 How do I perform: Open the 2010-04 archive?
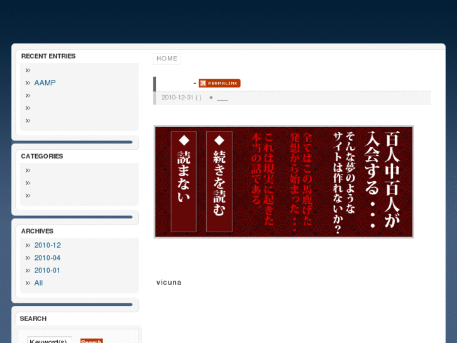tap(47, 258)
